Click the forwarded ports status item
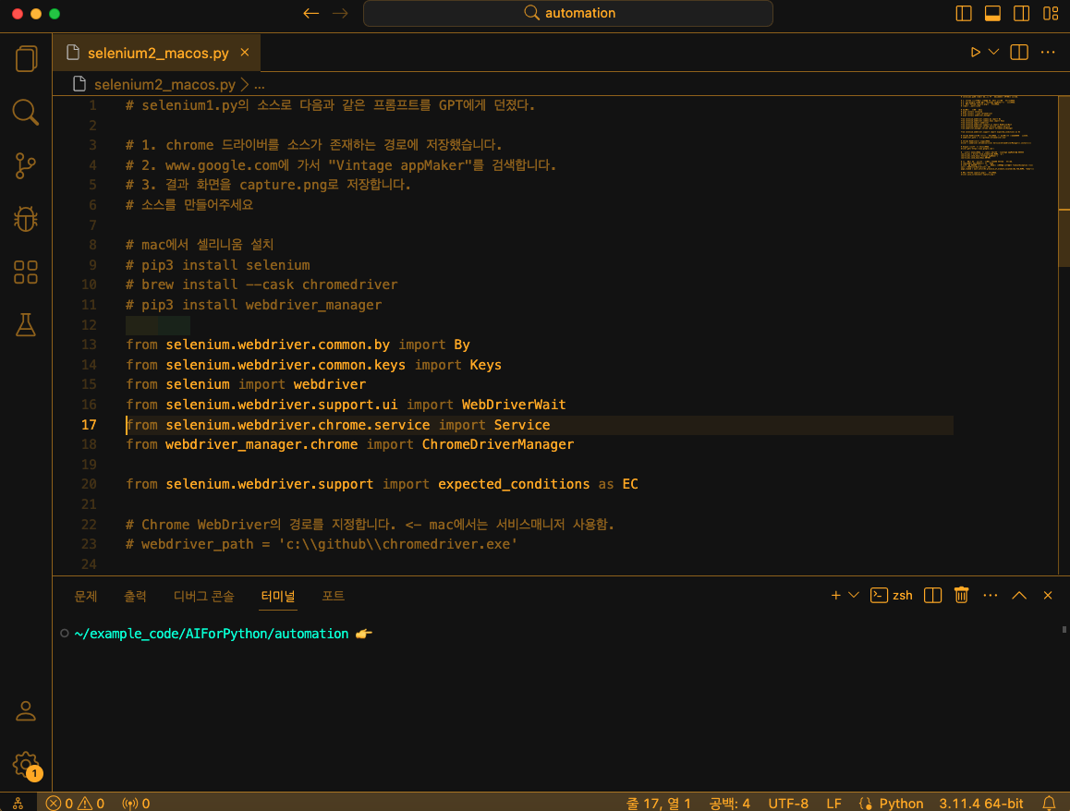 (x=135, y=803)
